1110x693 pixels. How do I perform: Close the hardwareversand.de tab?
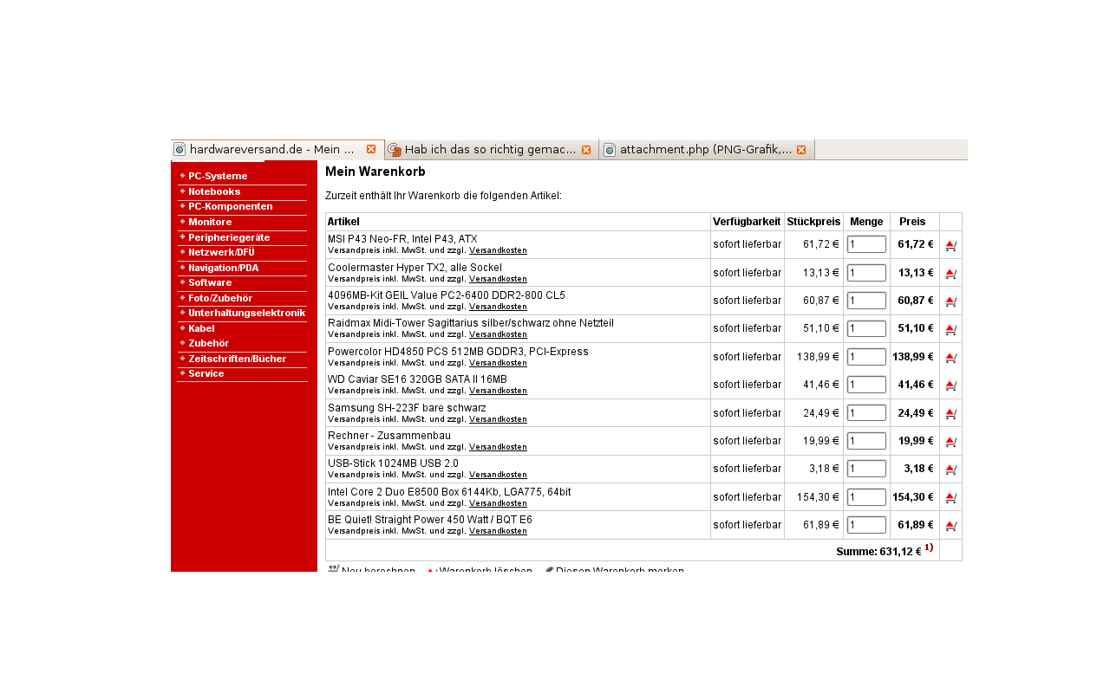[x=371, y=150]
